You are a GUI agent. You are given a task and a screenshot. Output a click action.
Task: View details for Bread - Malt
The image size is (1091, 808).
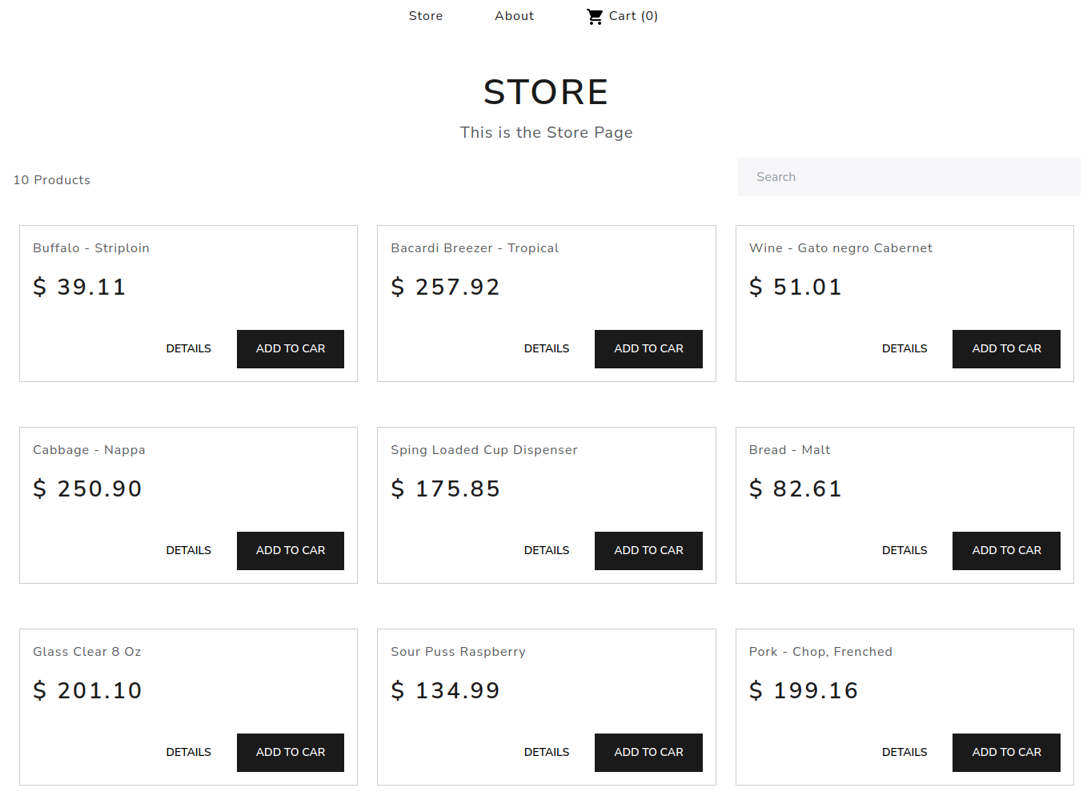[904, 551]
